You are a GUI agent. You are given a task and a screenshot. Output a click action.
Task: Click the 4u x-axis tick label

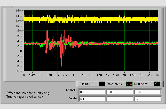point(91,75)
